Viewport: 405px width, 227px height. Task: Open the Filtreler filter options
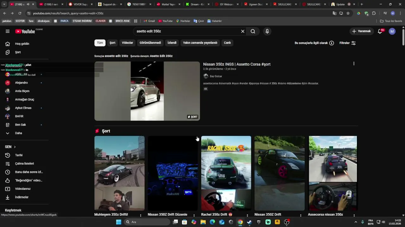pyautogui.click(x=347, y=43)
